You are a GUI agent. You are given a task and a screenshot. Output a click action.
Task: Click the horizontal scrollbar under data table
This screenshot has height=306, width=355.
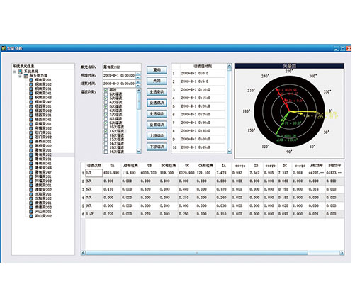pos(213,253)
